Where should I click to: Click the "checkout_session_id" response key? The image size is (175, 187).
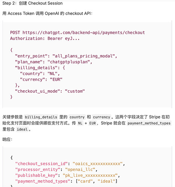(41, 164)
